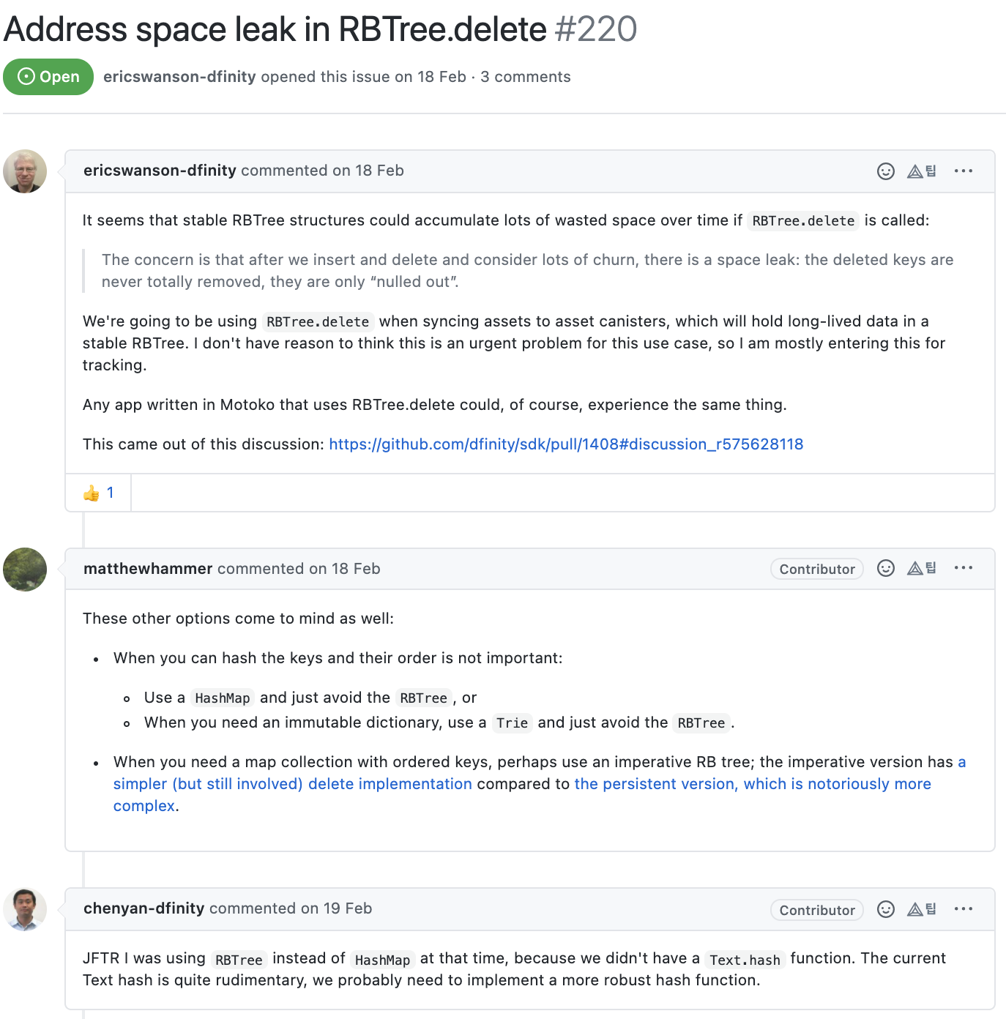Open ericswanson-dfinity profile from issue header

pos(179,77)
